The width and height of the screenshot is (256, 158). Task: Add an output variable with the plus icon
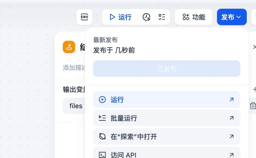(254, 90)
